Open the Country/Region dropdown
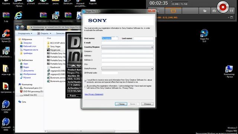238x134 pixels. (127, 47)
